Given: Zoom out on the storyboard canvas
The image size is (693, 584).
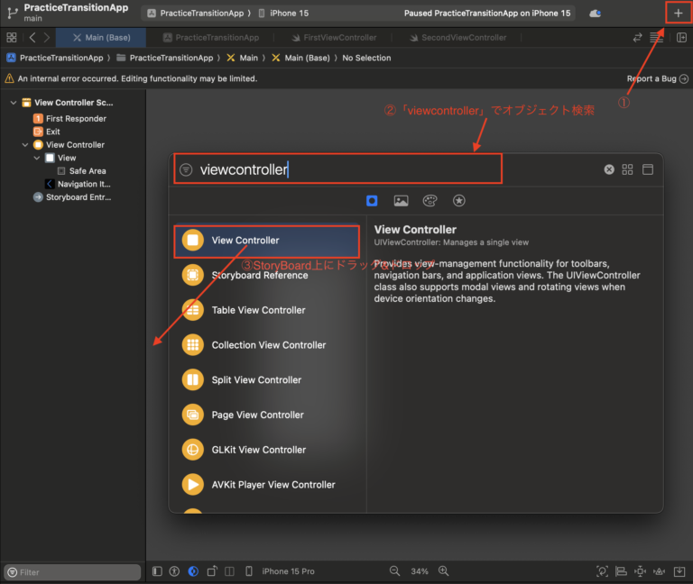Looking at the screenshot, I should 394,571.
